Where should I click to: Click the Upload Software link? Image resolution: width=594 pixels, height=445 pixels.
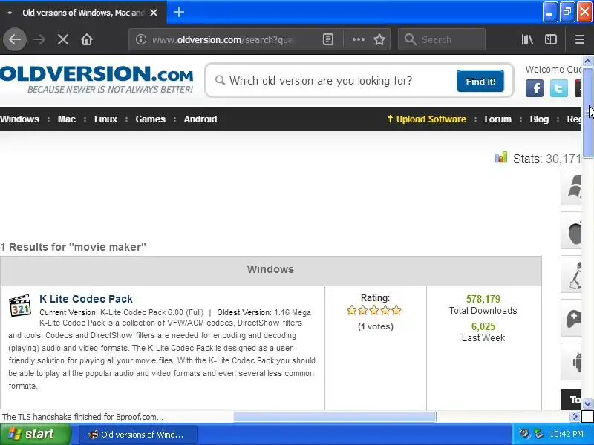(x=426, y=119)
